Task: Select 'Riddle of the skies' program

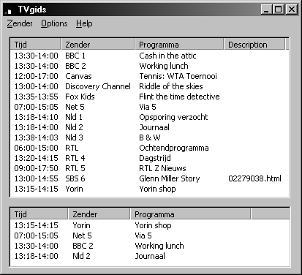Action: click(x=171, y=86)
